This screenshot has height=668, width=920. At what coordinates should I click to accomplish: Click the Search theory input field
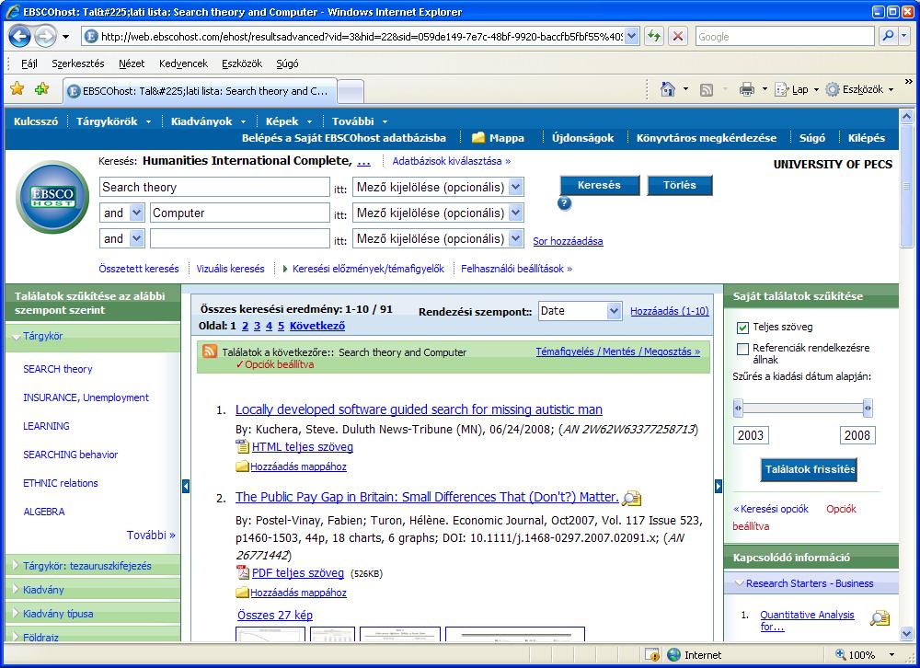[x=214, y=188]
